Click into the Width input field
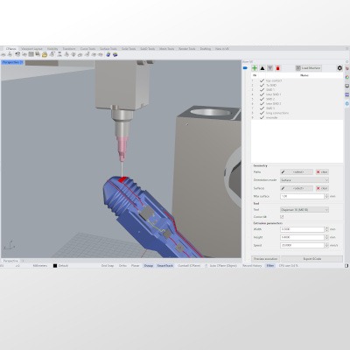This screenshot has width=350, height=350. point(302,229)
